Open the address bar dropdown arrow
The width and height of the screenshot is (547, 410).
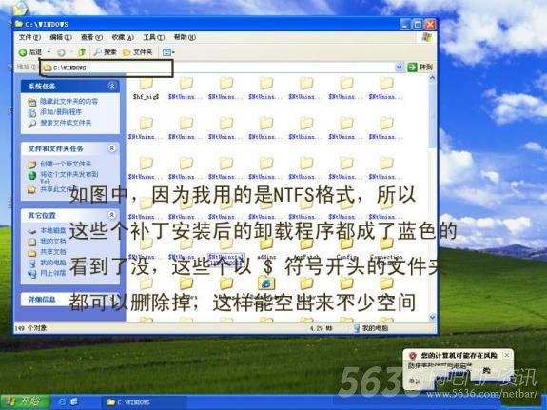coord(400,67)
